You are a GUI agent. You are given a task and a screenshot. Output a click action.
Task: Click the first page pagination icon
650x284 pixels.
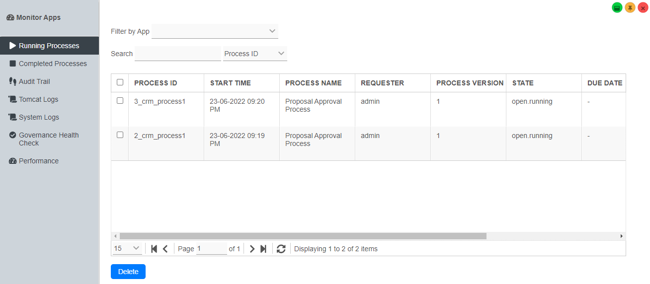(x=154, y=249)
